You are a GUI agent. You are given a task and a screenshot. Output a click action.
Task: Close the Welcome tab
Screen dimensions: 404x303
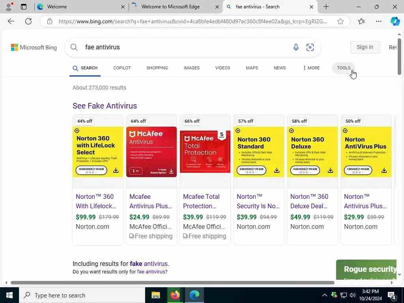123,7
